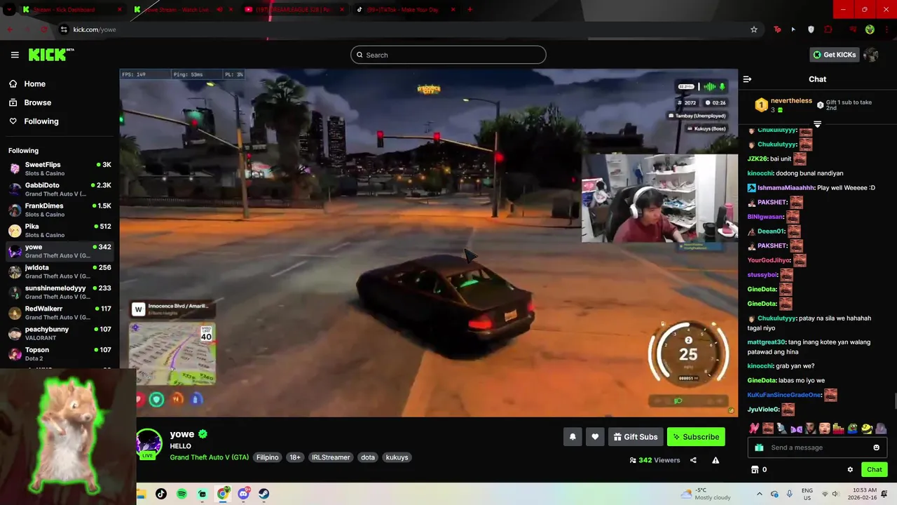
Task: Click username mattgreat30 in chat
Action: (767, 342)
